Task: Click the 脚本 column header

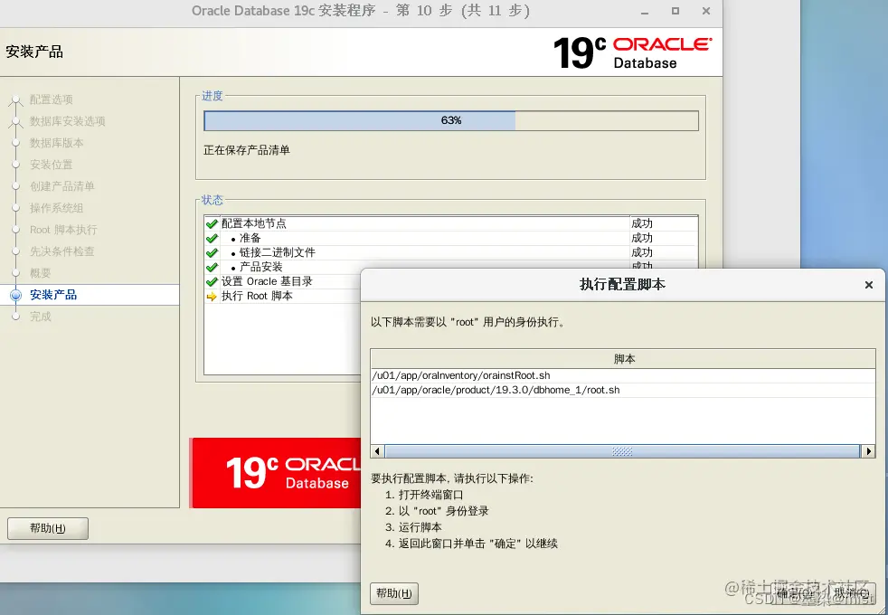Action: [623, 359]
